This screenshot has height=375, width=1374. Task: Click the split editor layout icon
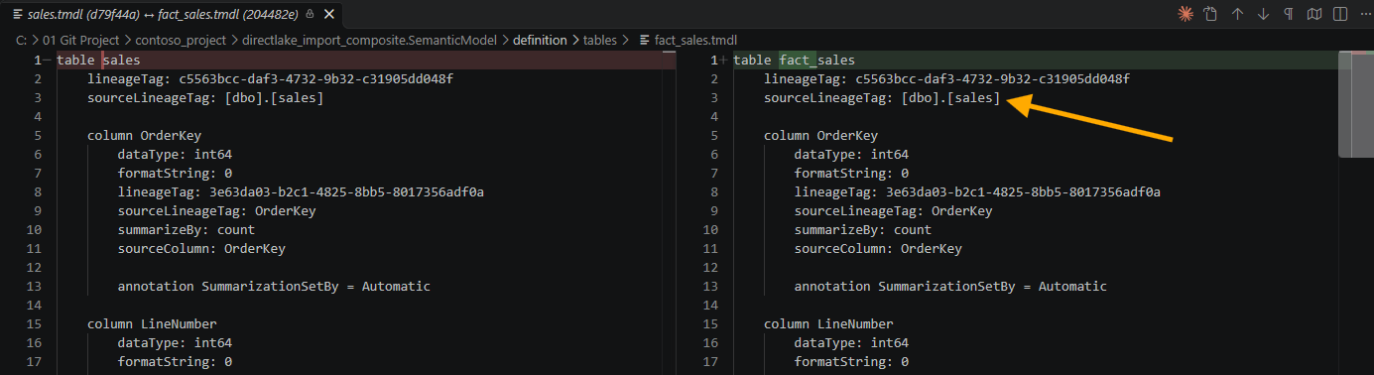(x=1340, y=14)
